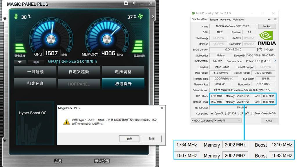Open 自定义超频 custom overclock

coord(79,72)
